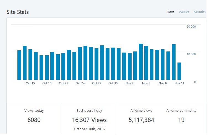Image resolution: width=209 pixels, height=135 pixels.
Task: Click the All-time comments count 19
Action: click(181, 120)
